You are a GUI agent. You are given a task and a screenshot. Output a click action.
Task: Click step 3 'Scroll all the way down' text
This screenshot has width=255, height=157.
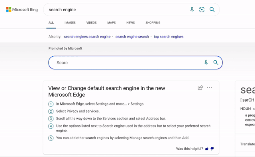coord(111,119)
